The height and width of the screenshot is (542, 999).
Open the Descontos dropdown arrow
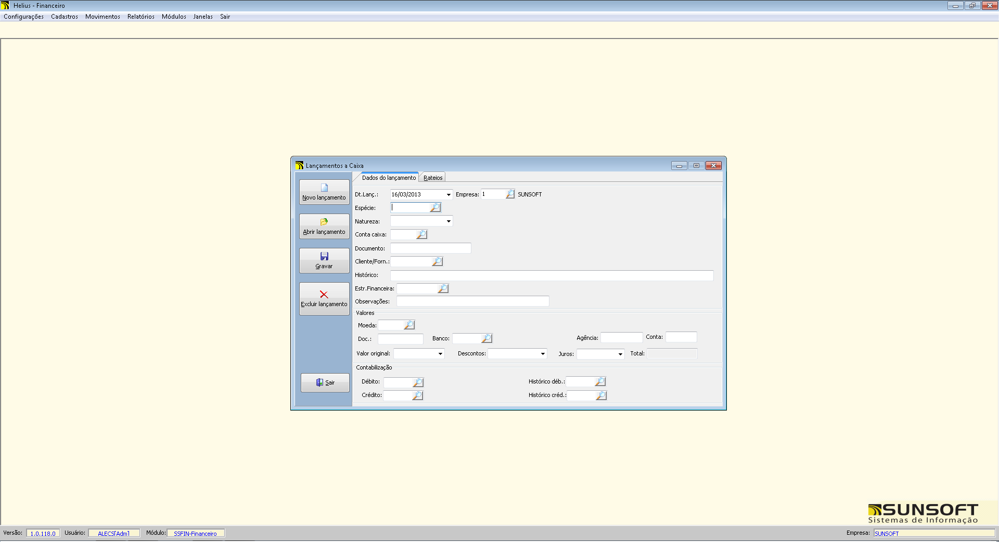click(x=543, y=354)
